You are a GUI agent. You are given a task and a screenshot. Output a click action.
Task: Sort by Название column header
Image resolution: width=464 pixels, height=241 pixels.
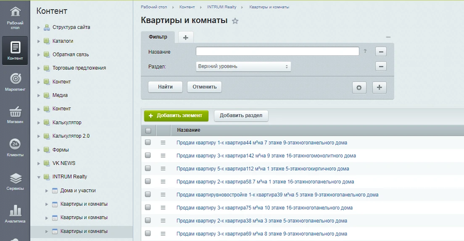188,130
